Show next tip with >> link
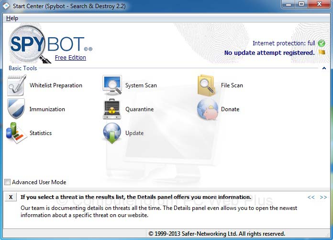This screenshot has height=240, width=333. click(x=323, y=197)
